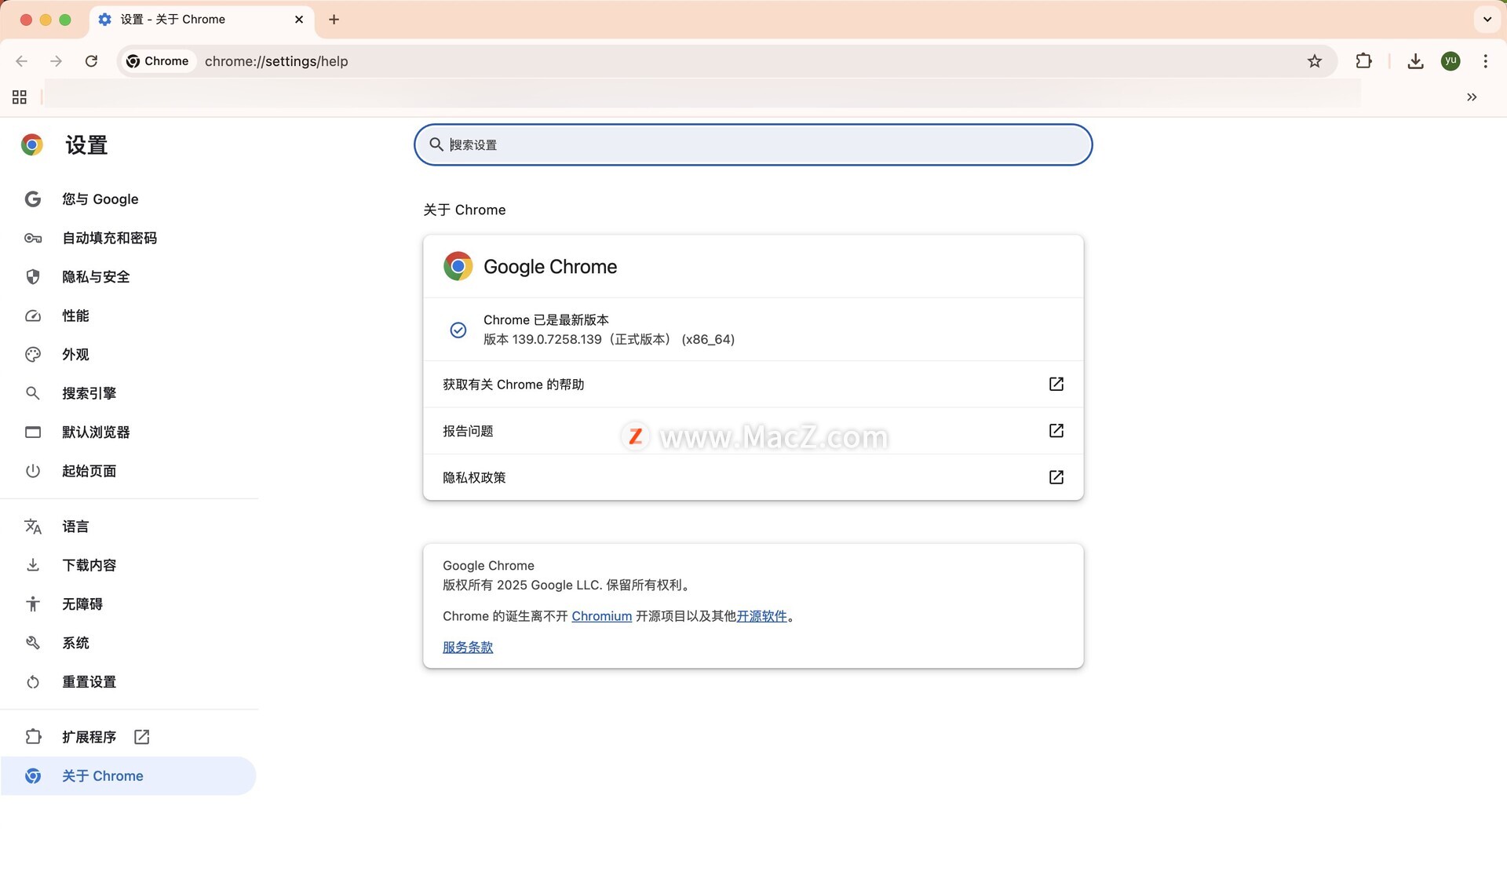Open the Downloads tray icon
The image size is (1507, 872).
click(x=1415, y=61)
